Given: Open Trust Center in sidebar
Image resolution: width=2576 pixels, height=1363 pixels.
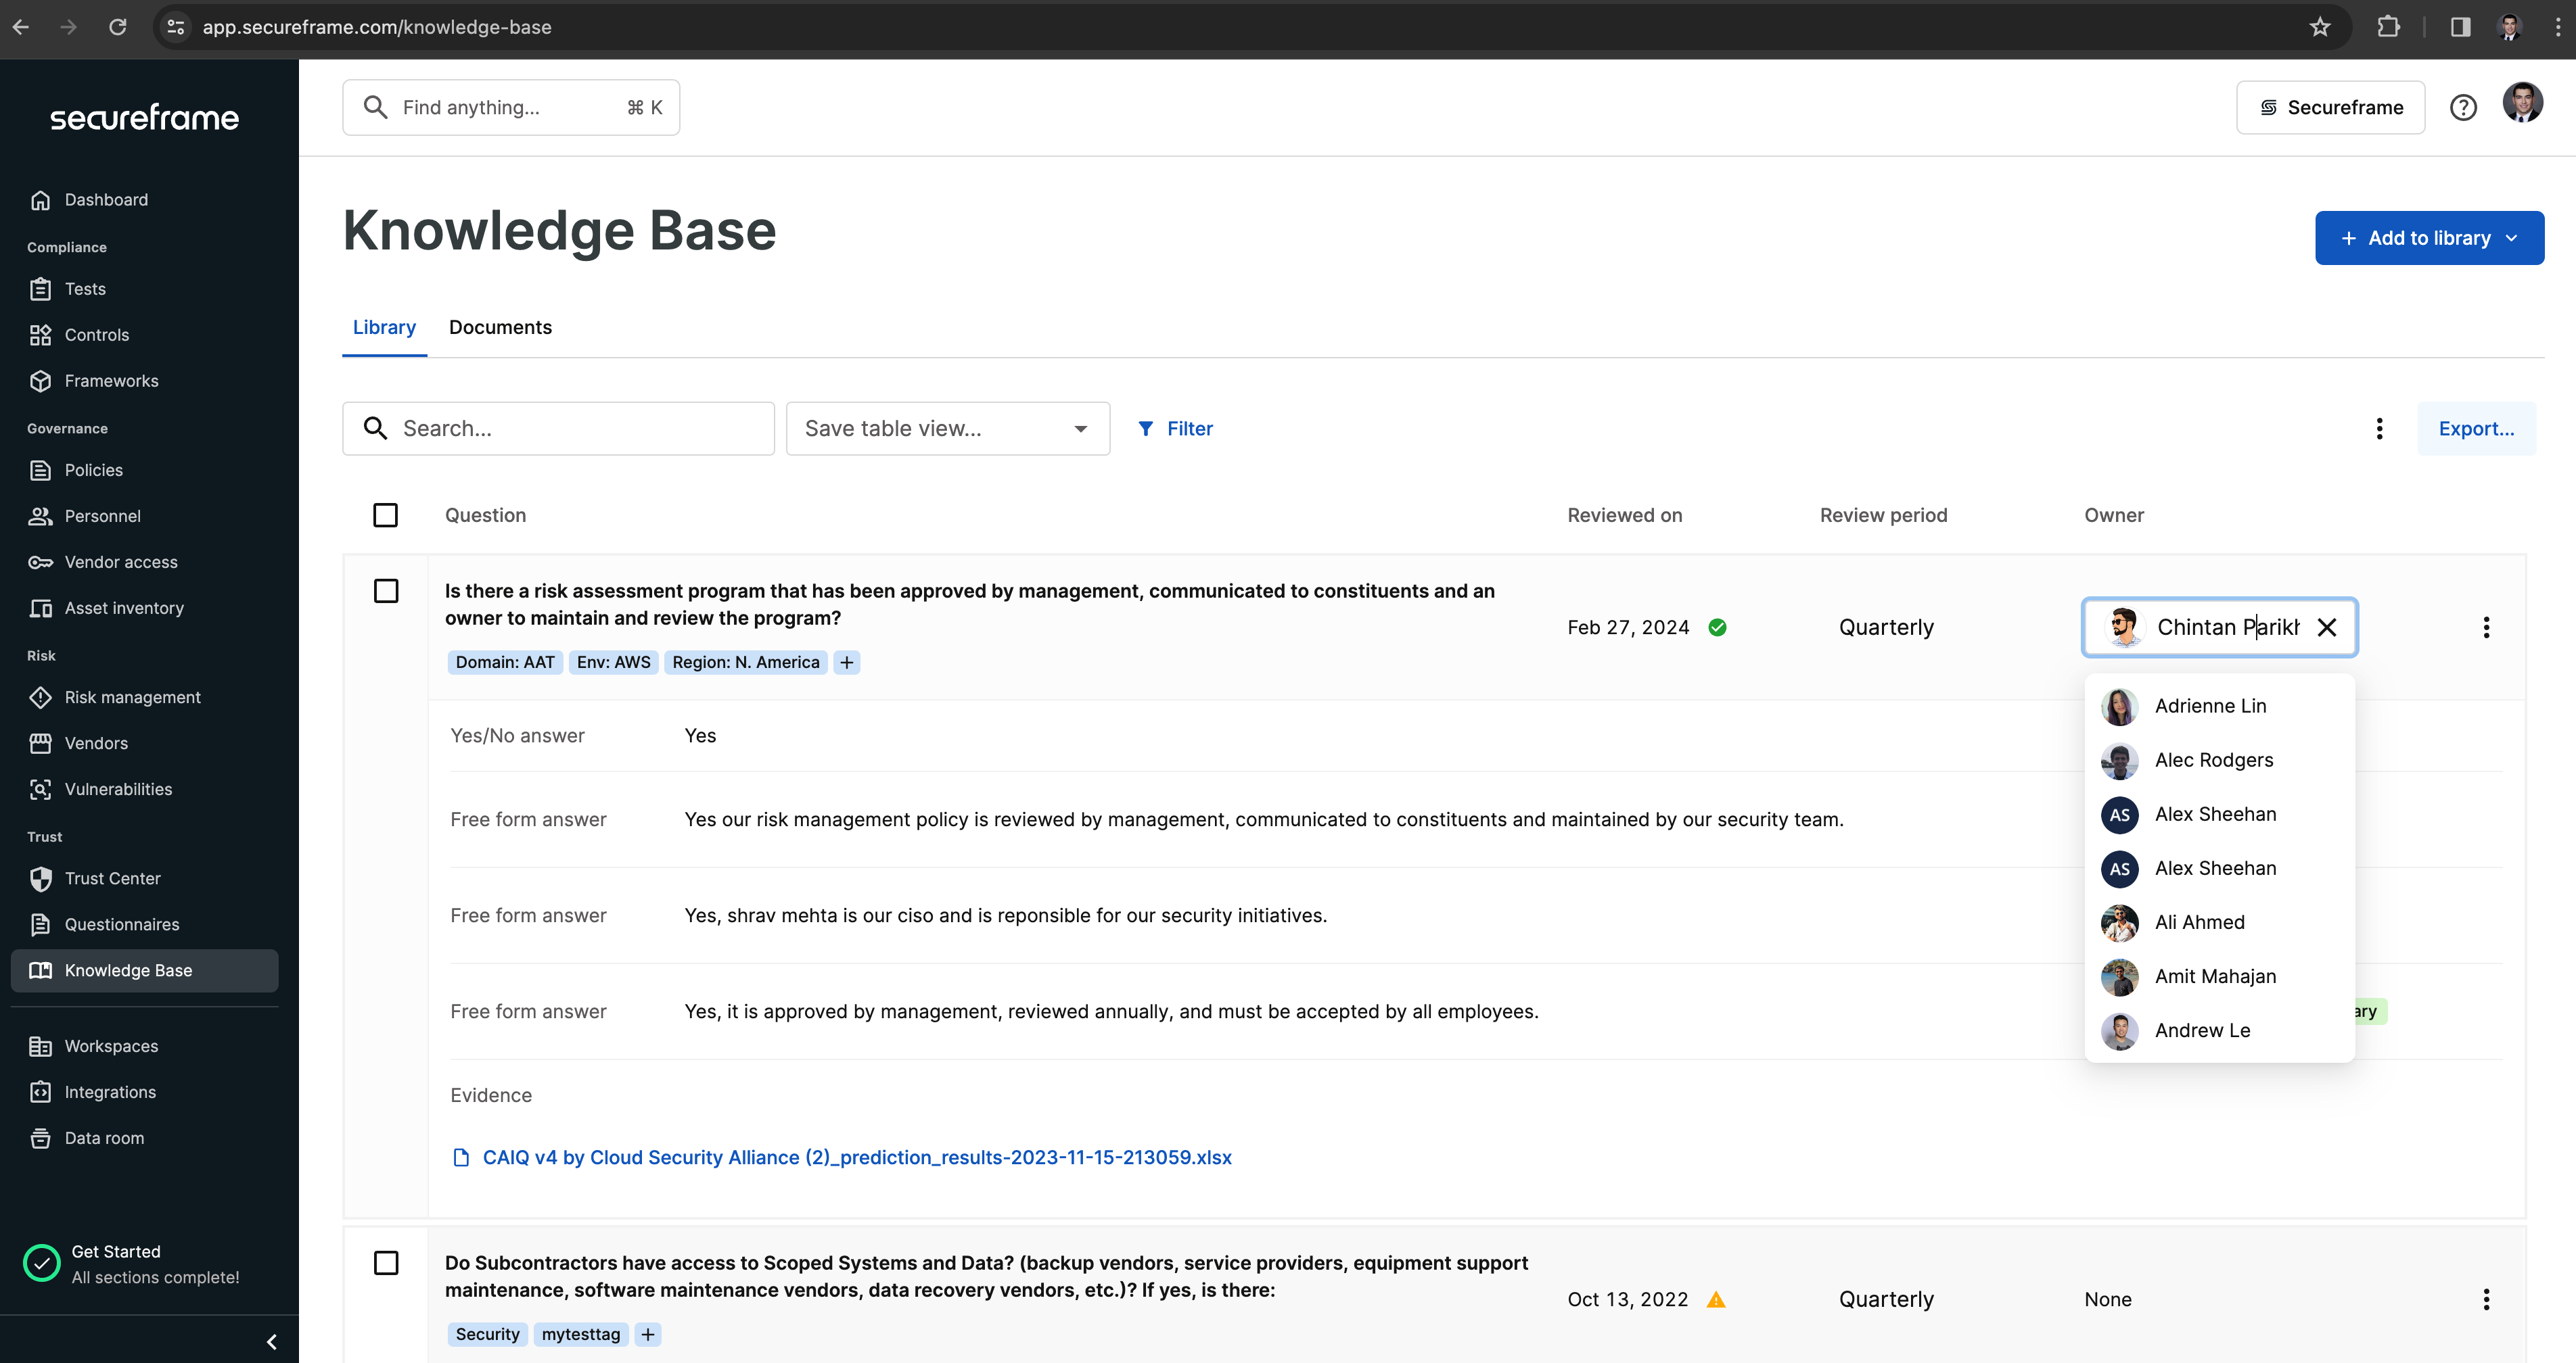Looking at the screenshot, I should click(112, 878).
